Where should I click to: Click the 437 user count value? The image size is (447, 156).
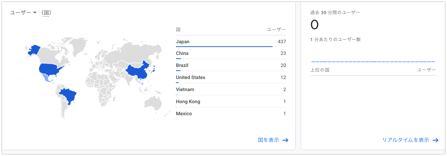click(x=281, y=42)
